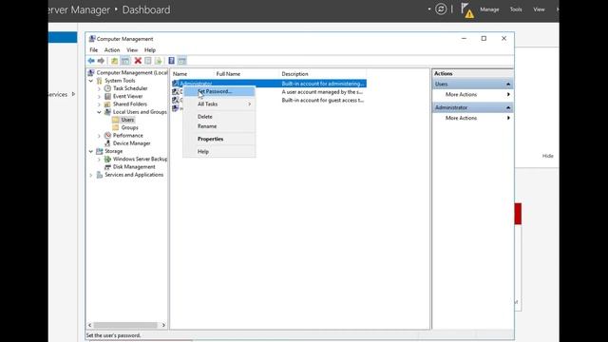Viewport: 608px width, 342px height.
Task: Click the System Tools icon
Action: tap(100, 81)
